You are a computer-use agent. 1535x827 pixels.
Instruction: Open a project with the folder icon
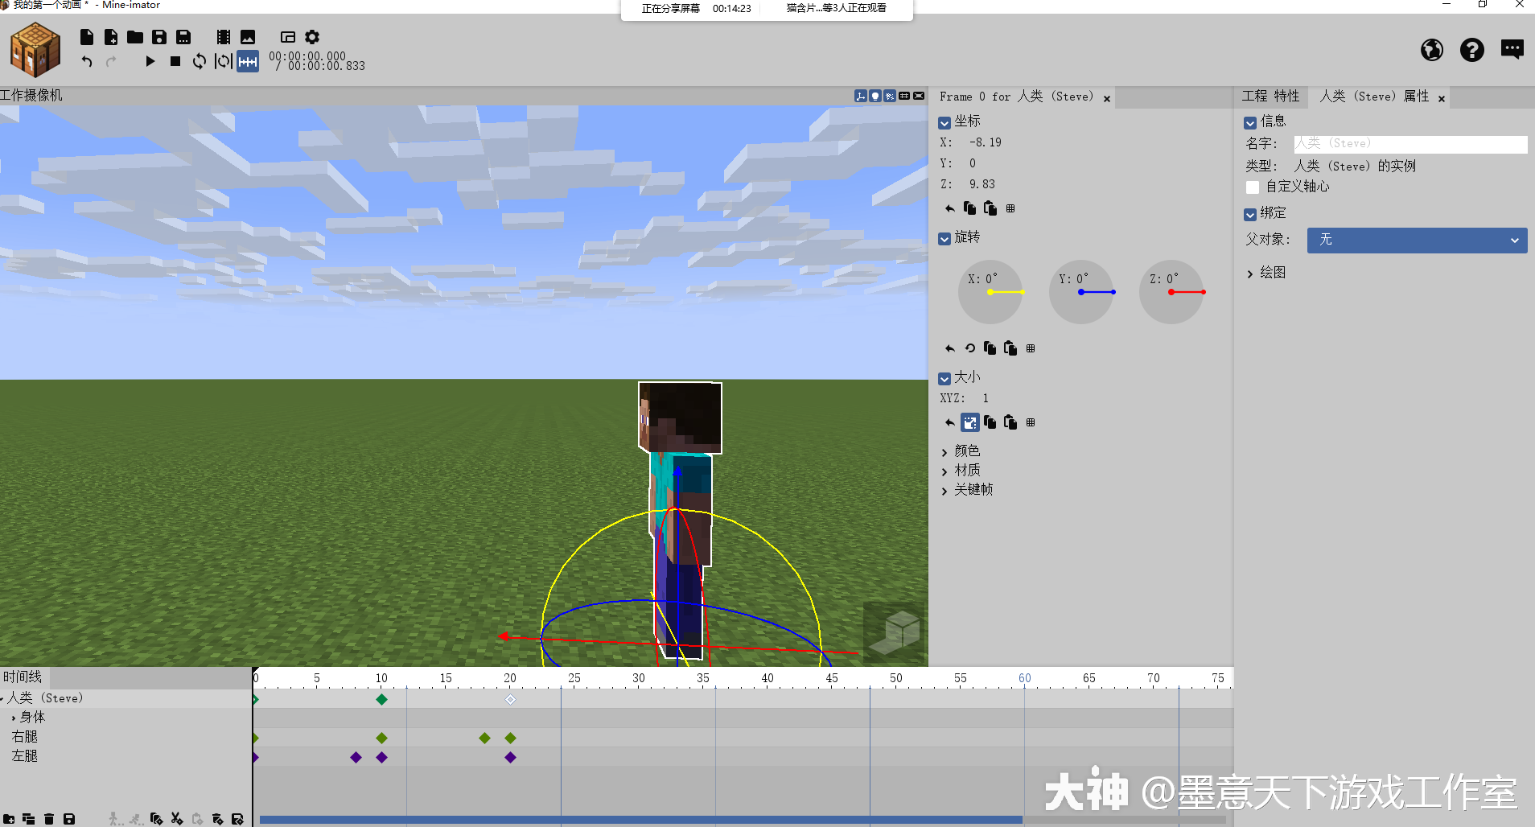135,37
